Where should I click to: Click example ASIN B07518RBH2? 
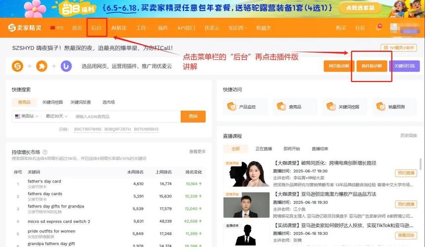(x=146, y=129)
